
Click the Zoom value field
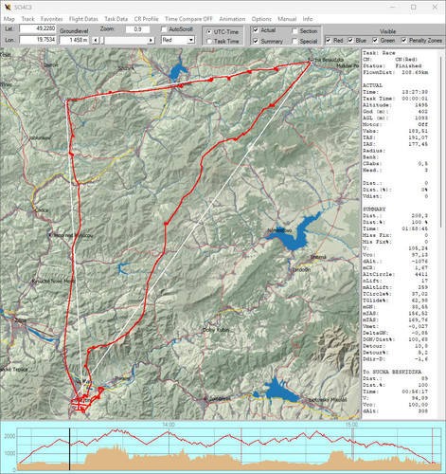tap(137, 29)
